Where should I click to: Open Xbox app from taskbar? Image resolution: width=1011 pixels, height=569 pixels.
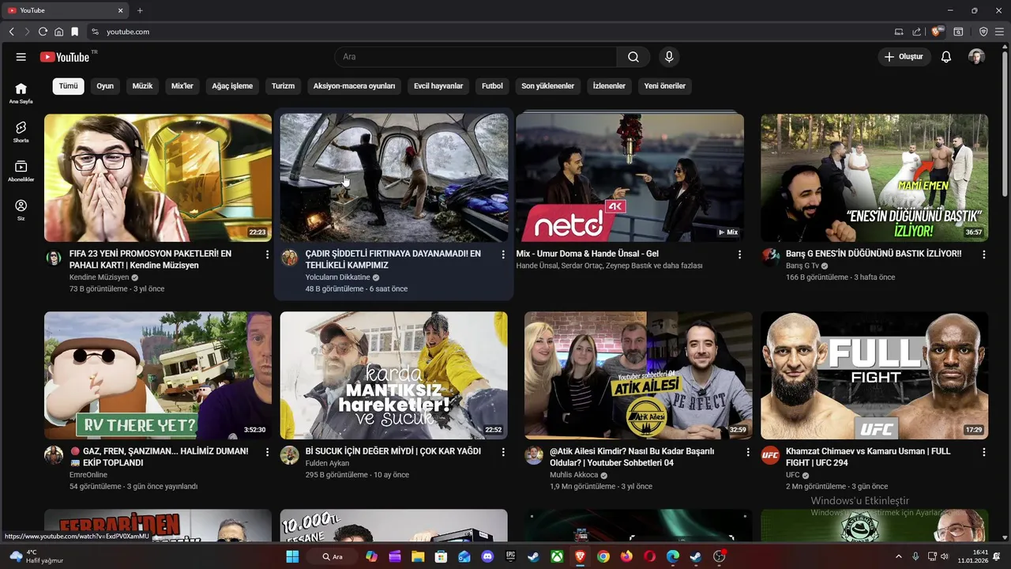557,556
